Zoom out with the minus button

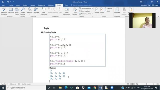pyautogui.click(x=140, y=84)
